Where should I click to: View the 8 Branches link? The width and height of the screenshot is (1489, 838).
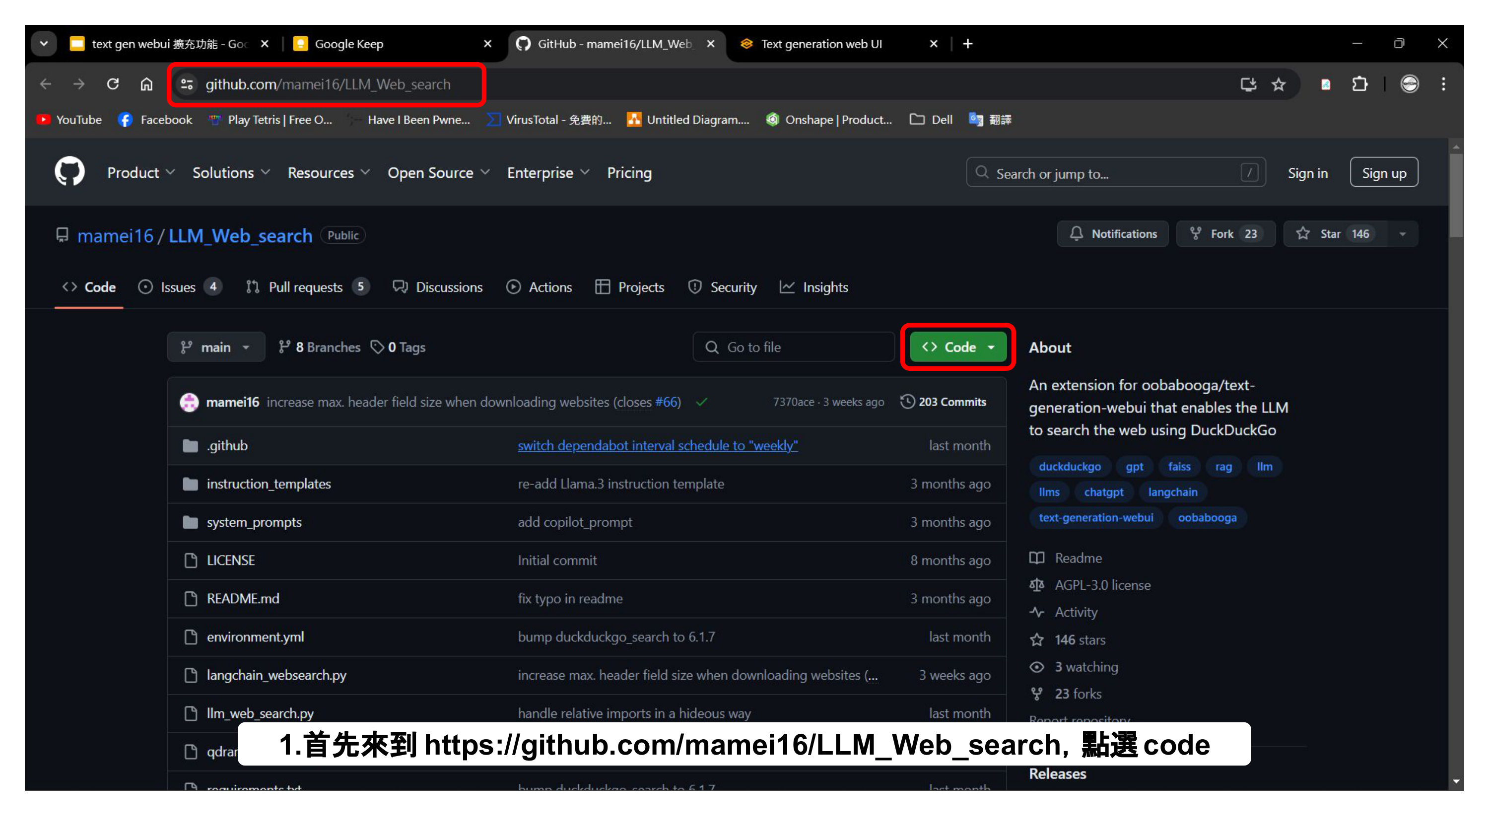[x=319, y=347]
